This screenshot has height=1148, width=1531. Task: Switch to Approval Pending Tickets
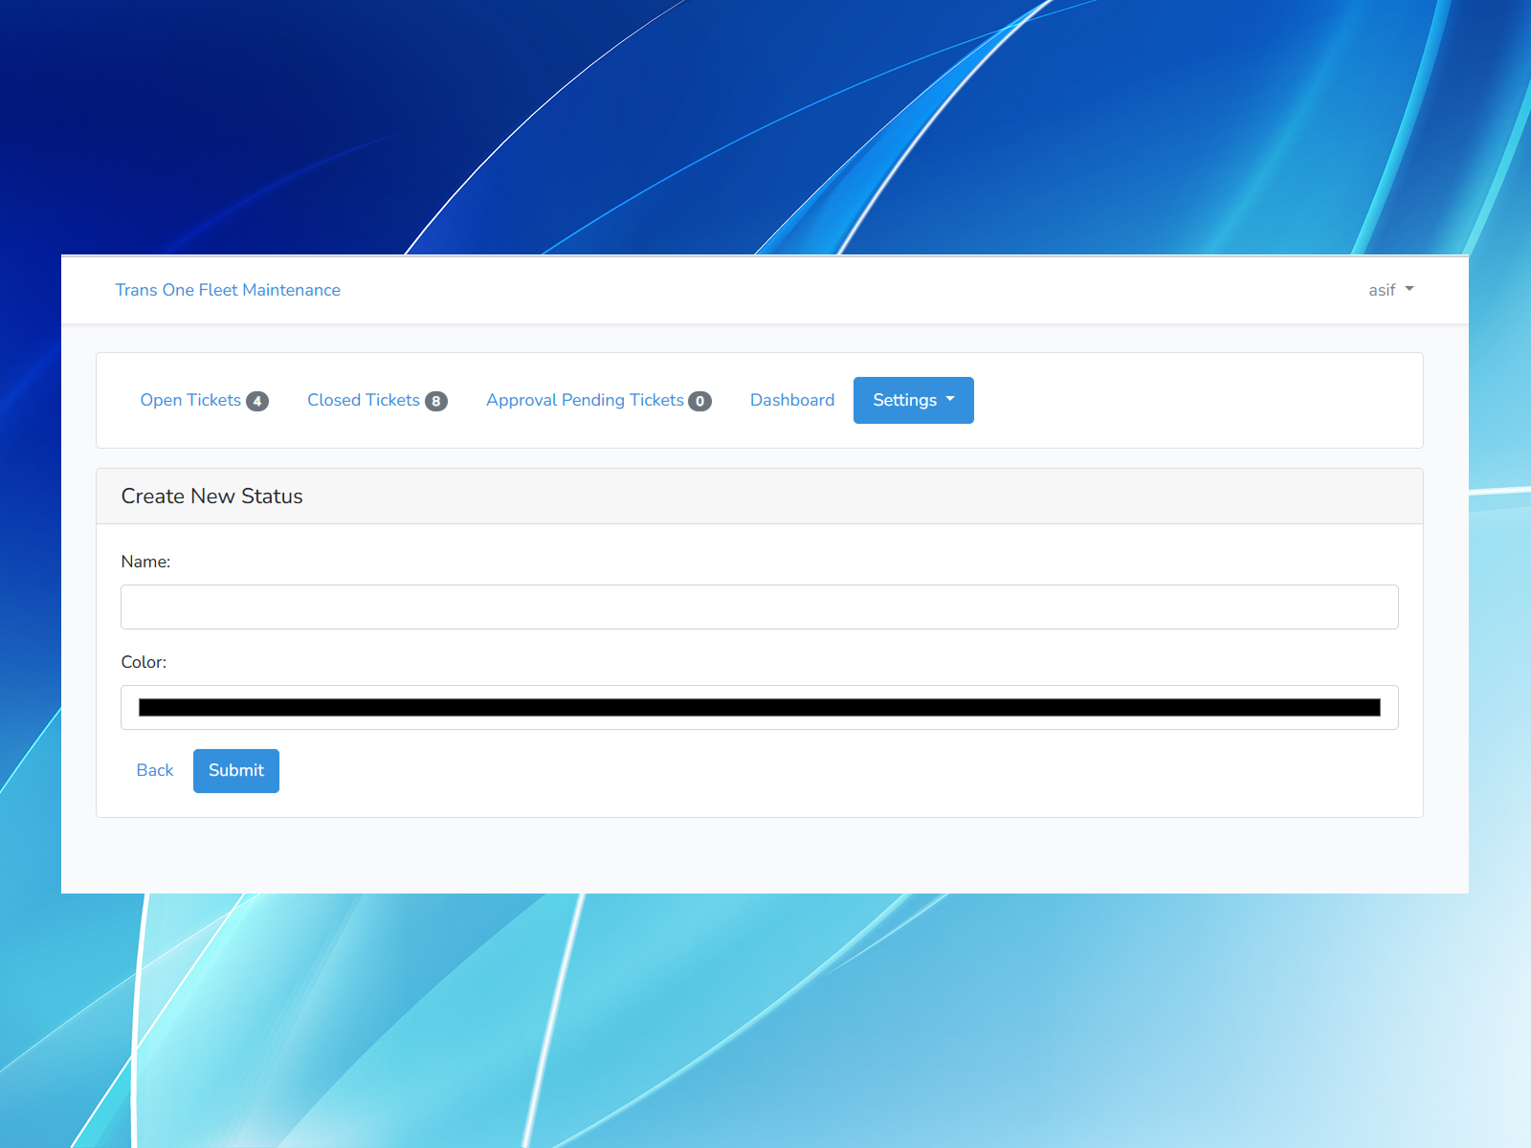[x=599, y=400]
